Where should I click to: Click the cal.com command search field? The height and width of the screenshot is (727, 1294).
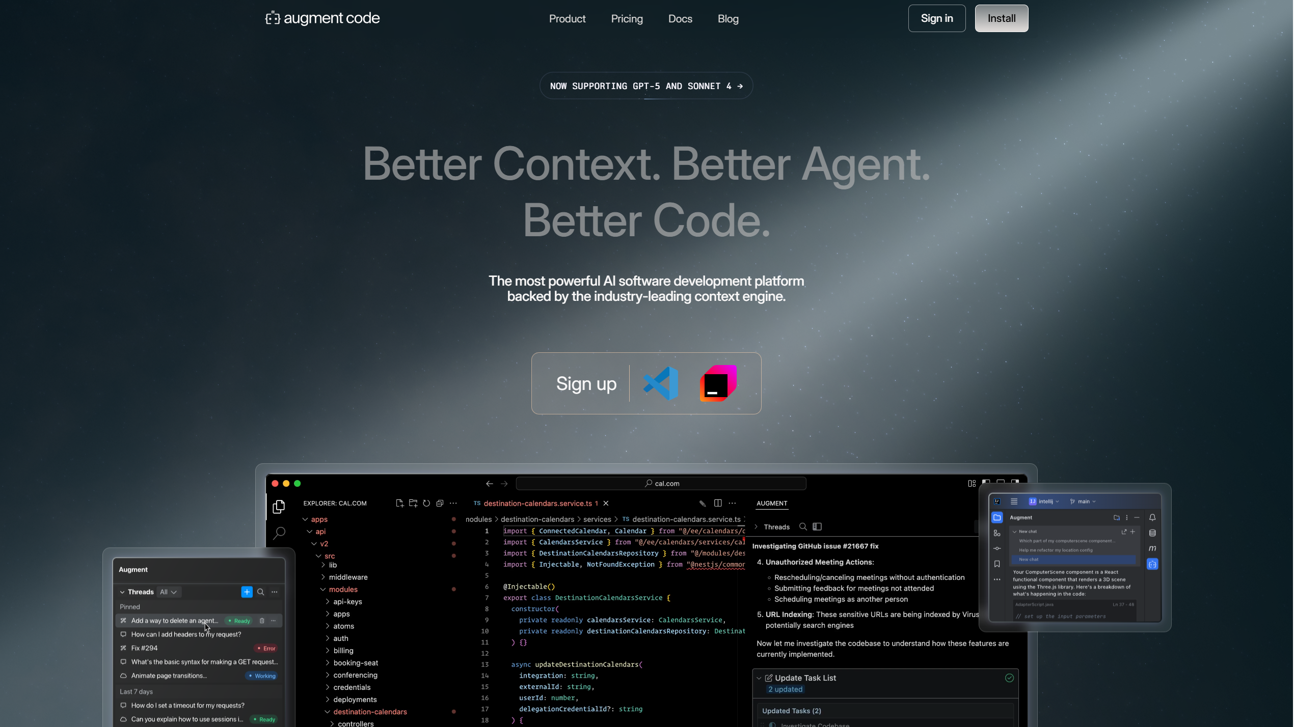[661, 484]
